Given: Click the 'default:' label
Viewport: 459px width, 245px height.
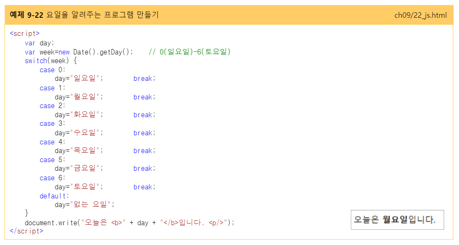Looking at the screenshot, I should click(x=55, y=196).
